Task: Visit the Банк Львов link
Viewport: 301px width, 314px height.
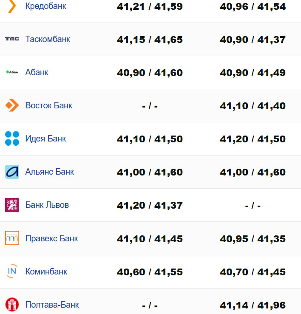Action: (47, 205)
